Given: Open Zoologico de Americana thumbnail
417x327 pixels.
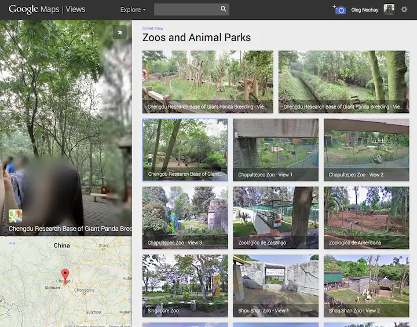Looking at the screenshot, I should 367,218.
